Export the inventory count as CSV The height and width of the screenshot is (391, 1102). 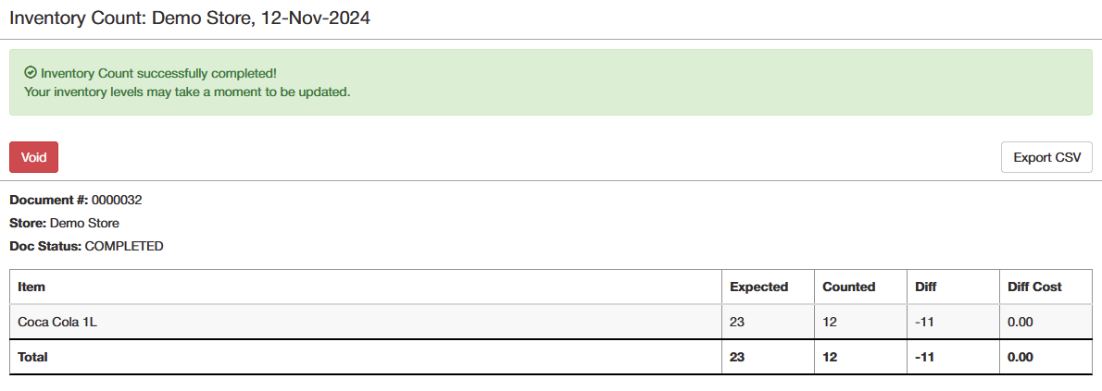(x=1046, y=157)
